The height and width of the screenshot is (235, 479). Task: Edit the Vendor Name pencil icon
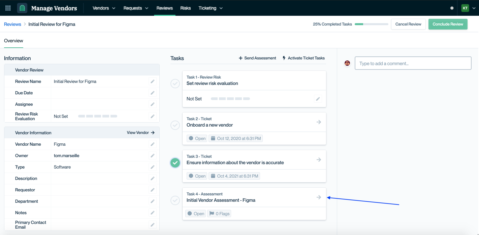[153, 144]
